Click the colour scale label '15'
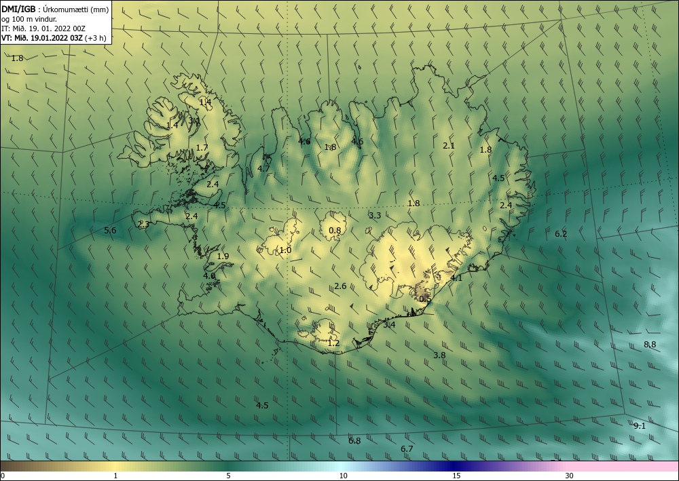 point(456,476)
